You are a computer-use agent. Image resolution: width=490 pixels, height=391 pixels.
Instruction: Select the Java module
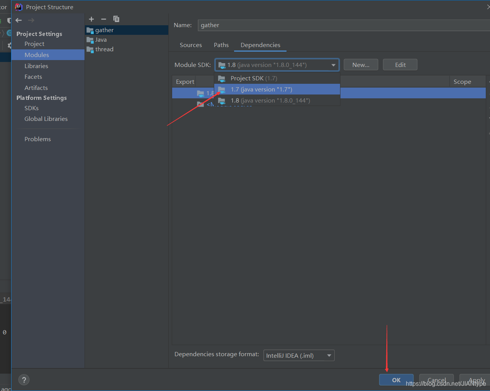tap(127, 40)
